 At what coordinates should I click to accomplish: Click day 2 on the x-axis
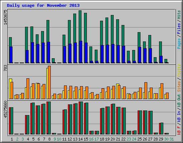click(x=17, y=139)
